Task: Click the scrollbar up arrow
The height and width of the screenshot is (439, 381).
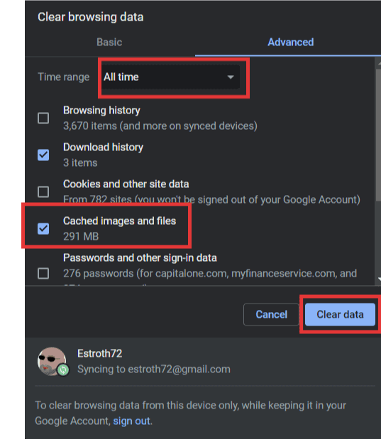Action: coord(378,64)
